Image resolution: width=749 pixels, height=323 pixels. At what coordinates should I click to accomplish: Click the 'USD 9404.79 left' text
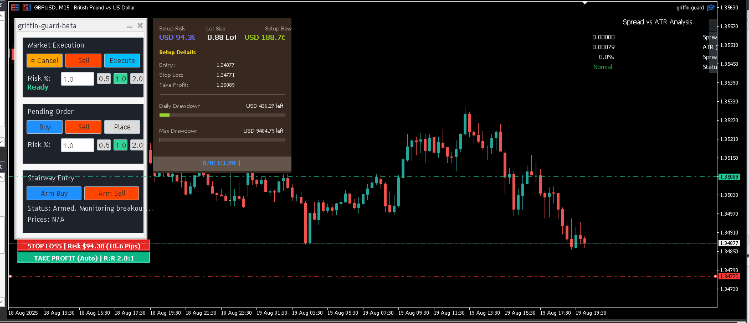[263, 131]
